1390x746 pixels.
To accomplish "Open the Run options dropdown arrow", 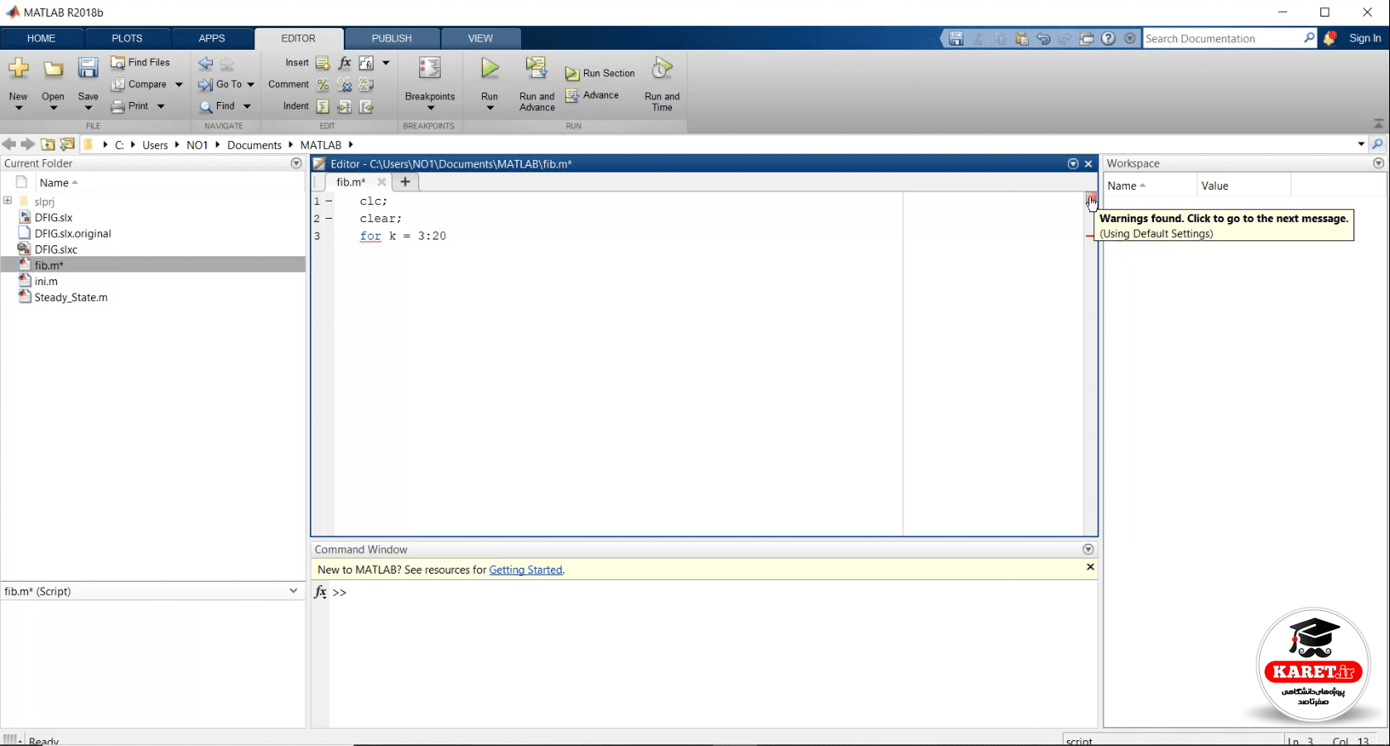I will (x=490, y=108).
